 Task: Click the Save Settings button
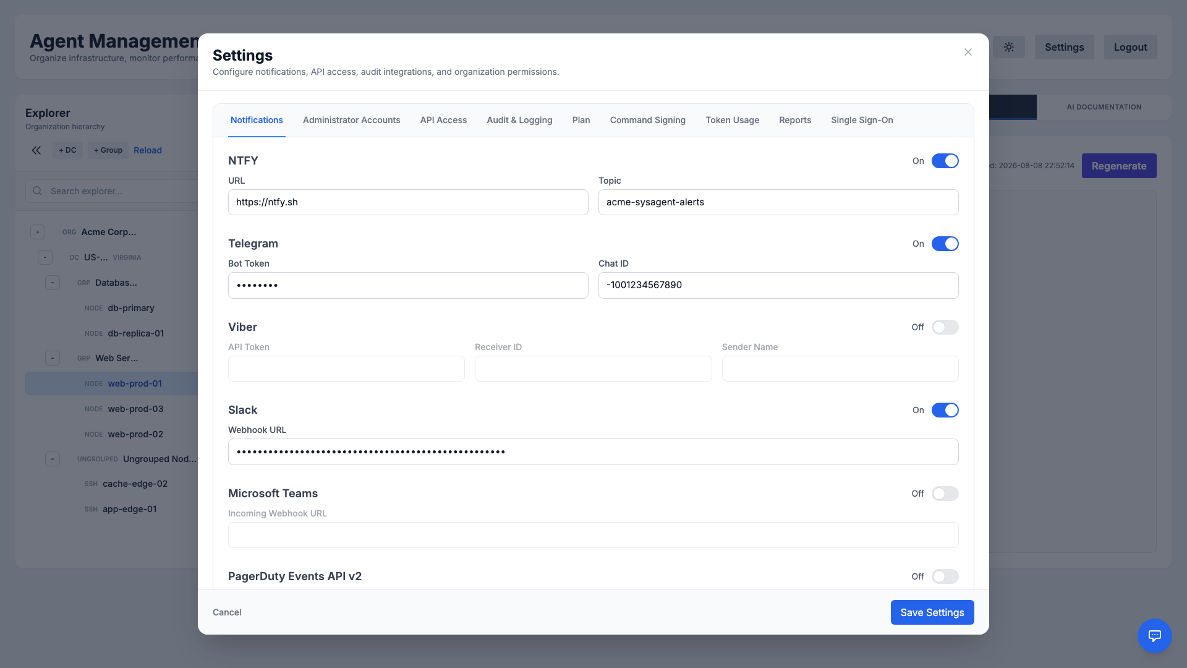point(932,612)
